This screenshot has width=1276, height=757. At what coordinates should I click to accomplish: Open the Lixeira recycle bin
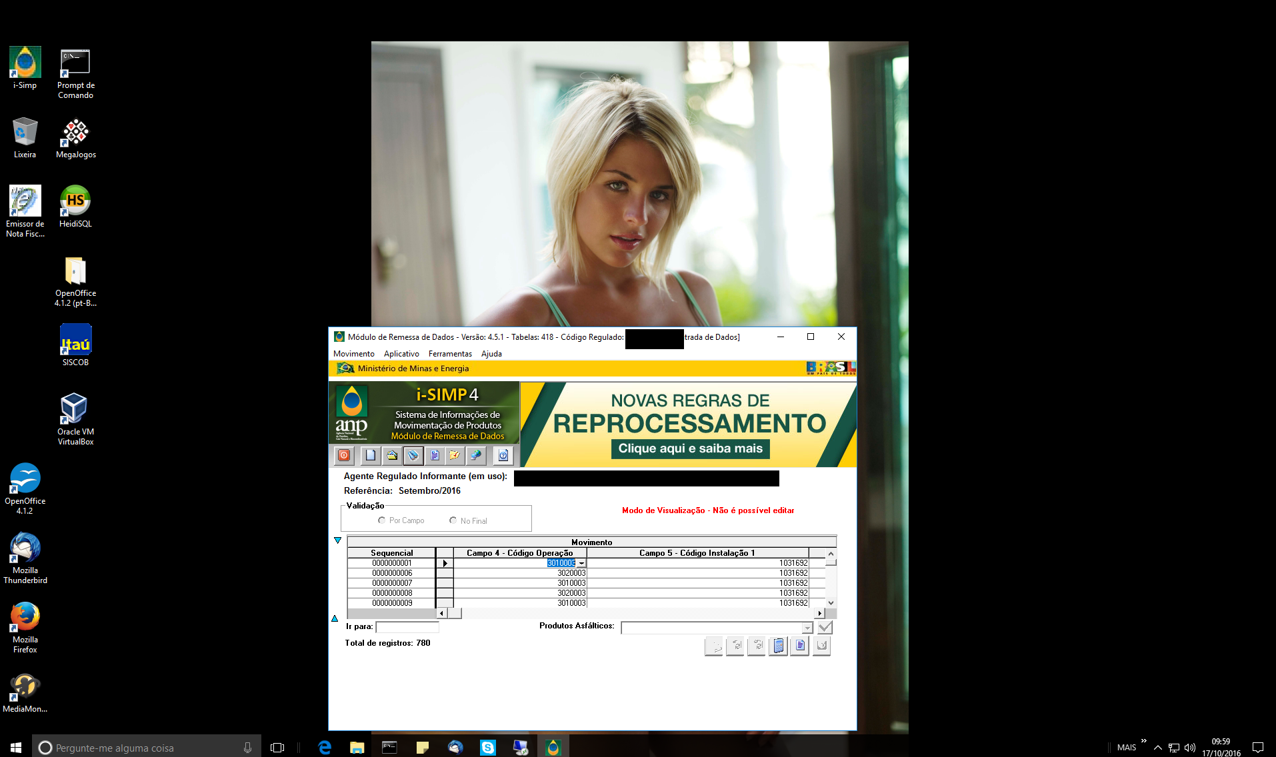click(x=25, y=137)
